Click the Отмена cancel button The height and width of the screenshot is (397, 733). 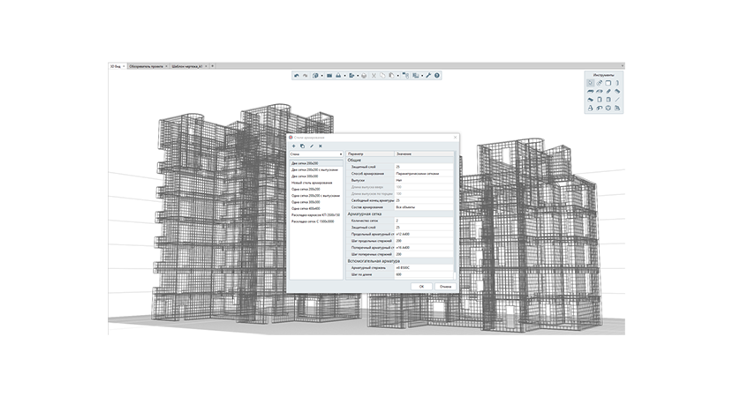click(445, 287)
